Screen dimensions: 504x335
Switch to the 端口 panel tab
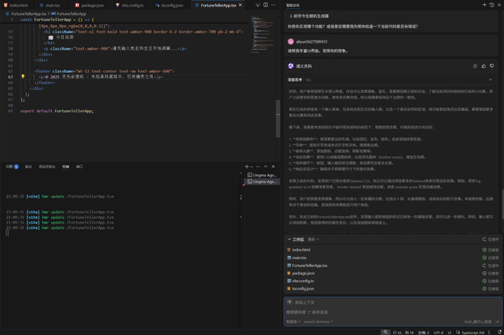[x=79, y=167]
